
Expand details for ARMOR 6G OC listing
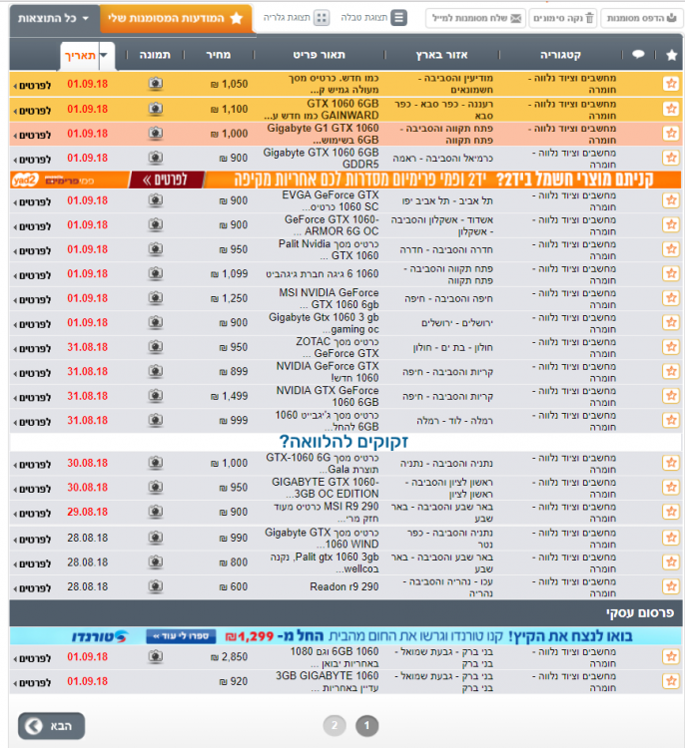click(32, 226)
